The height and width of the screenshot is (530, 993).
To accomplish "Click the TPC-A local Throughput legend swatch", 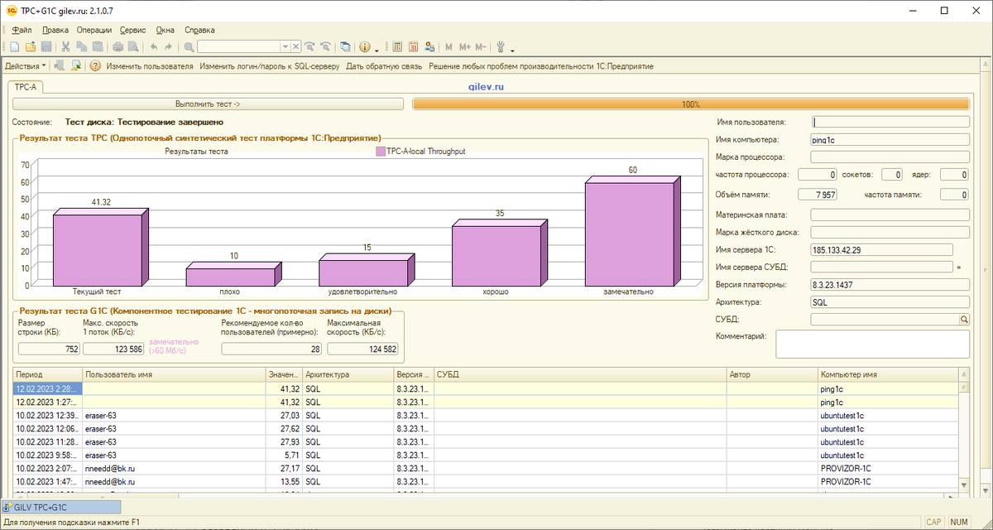I will pyautogui.click(x=381, y=152).
